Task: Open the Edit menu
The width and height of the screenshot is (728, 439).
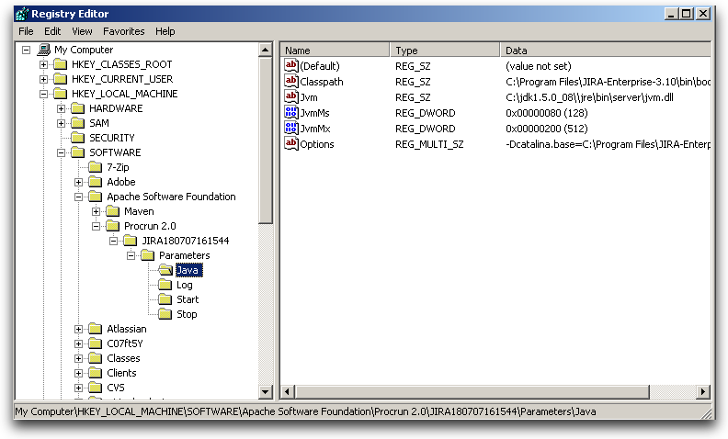Action: pos(52,31)
